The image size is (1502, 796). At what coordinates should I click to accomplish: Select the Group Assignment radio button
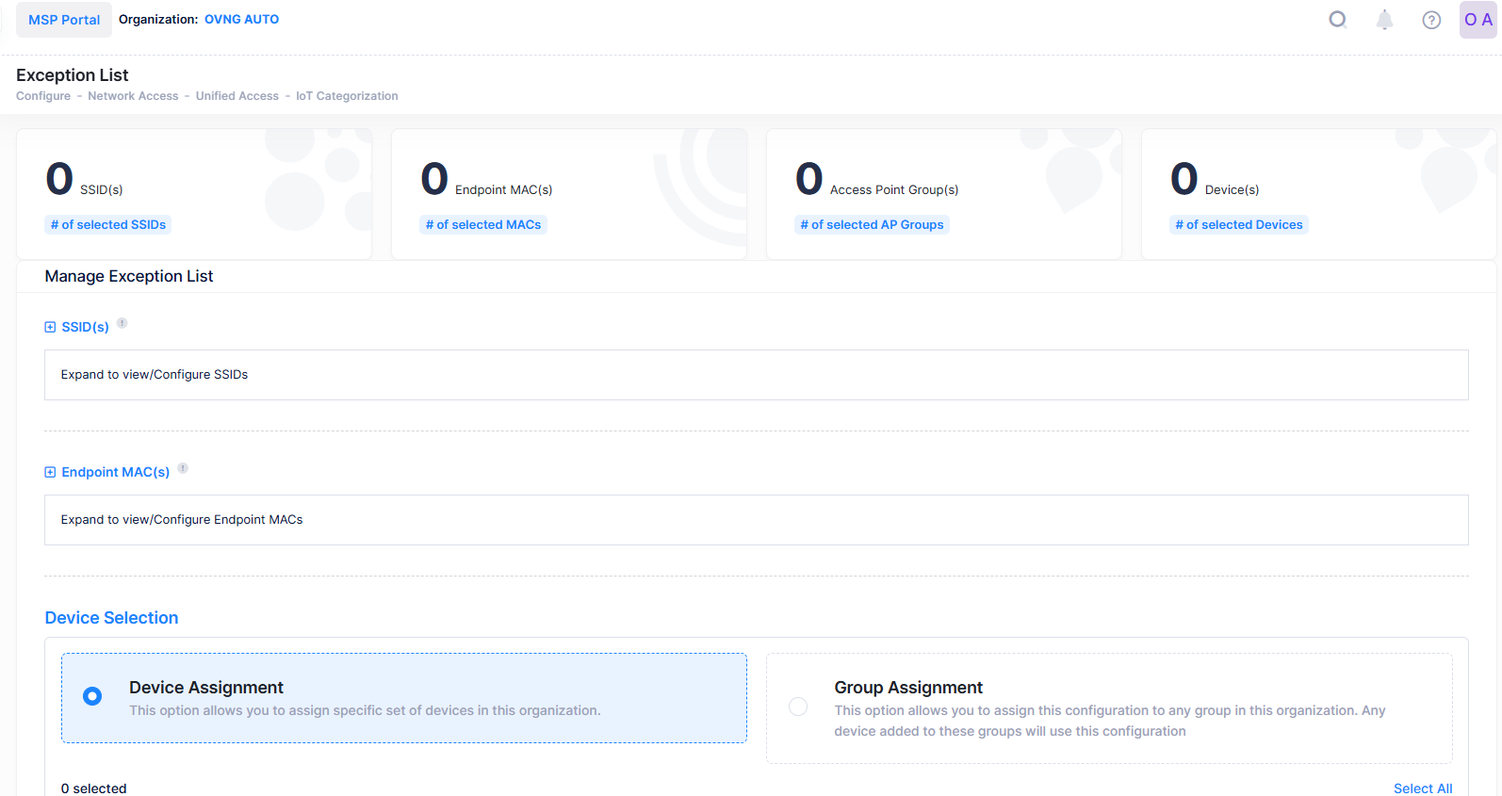(x=798, y=707)
